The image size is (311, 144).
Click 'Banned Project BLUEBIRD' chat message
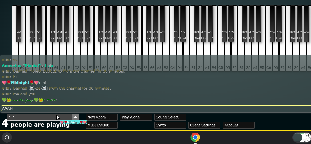(x=63, y=71)
